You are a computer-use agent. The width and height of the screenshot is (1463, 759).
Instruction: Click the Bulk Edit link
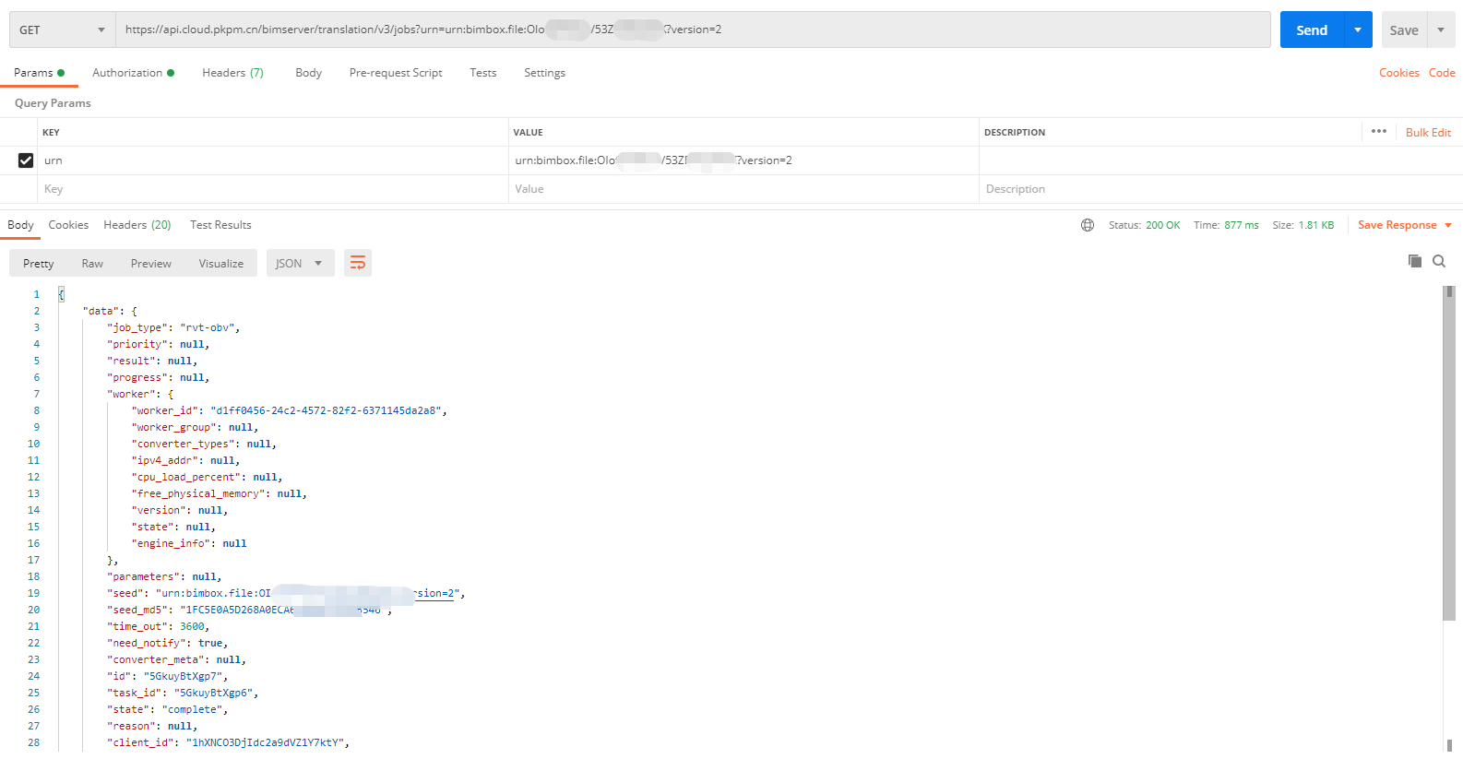tap(1428, 133)
